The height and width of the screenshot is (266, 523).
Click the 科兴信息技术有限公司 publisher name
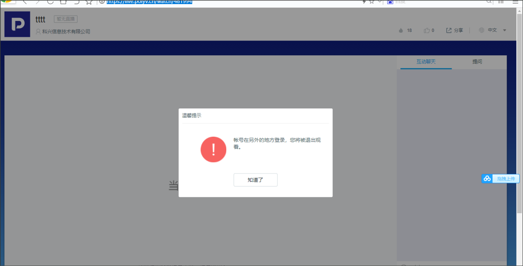point(66,32)
